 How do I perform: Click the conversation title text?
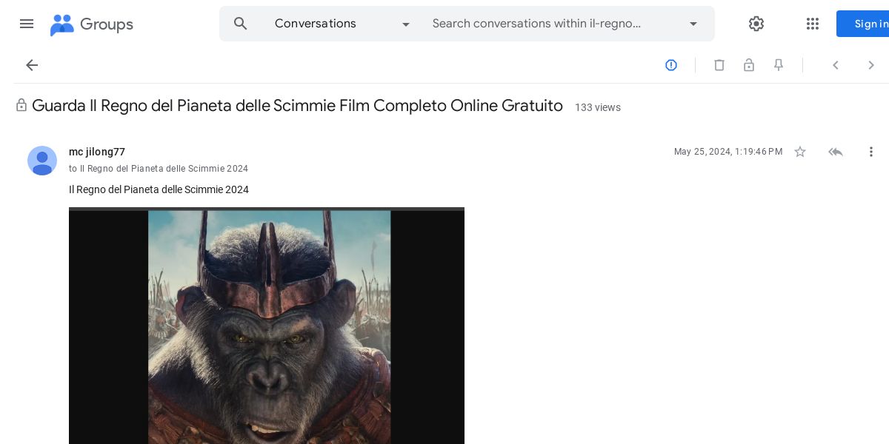pyautogui.click(x=297, y=106)
